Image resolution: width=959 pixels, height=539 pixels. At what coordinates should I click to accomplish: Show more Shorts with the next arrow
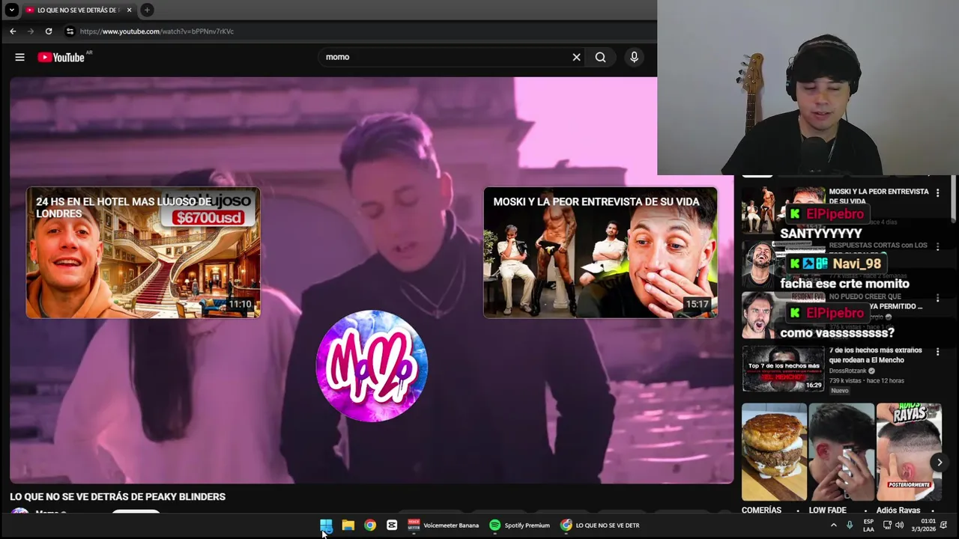click(x=940, y=462)
